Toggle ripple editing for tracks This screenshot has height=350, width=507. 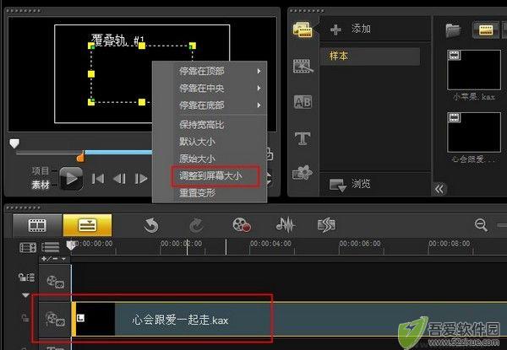click(26, 277)
